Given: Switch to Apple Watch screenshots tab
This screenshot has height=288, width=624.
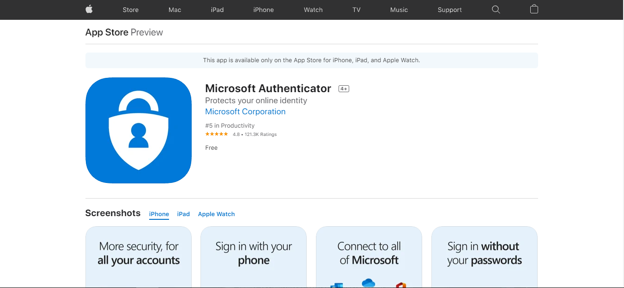Looking at the screenshot, I should click(x=216, y=214).
